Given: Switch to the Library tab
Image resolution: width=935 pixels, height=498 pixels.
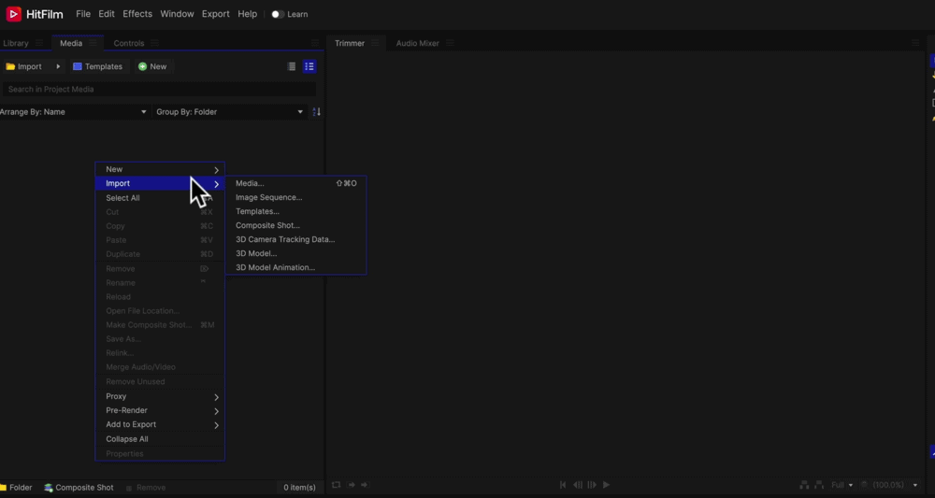Looking at the screenshot, I should [16, 43].
